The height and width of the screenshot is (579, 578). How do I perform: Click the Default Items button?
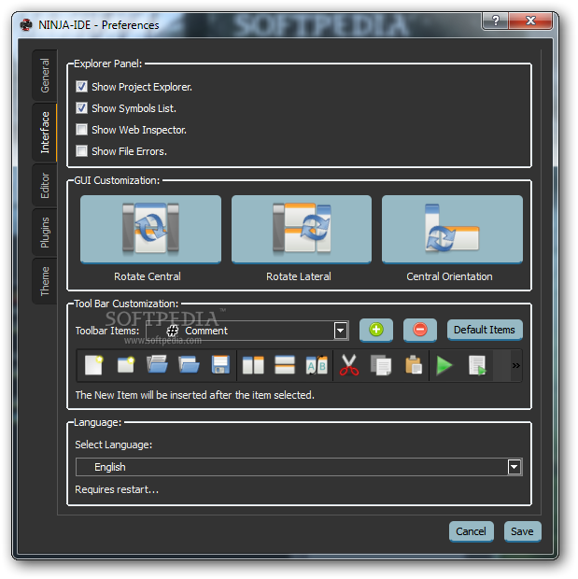(485, 330)
